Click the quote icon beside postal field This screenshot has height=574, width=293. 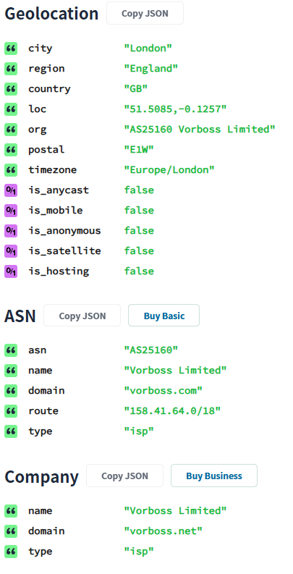(x=11, y=150)
